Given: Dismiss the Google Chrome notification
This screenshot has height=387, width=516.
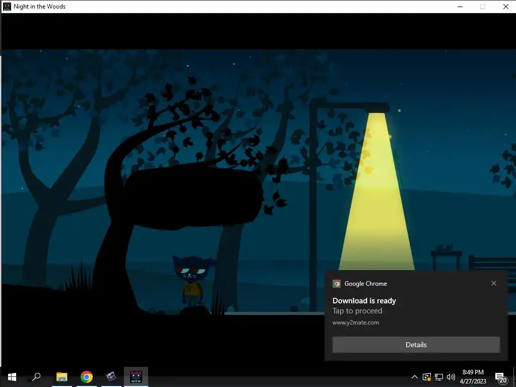Looking at the screenshot, I should (494, 283).
